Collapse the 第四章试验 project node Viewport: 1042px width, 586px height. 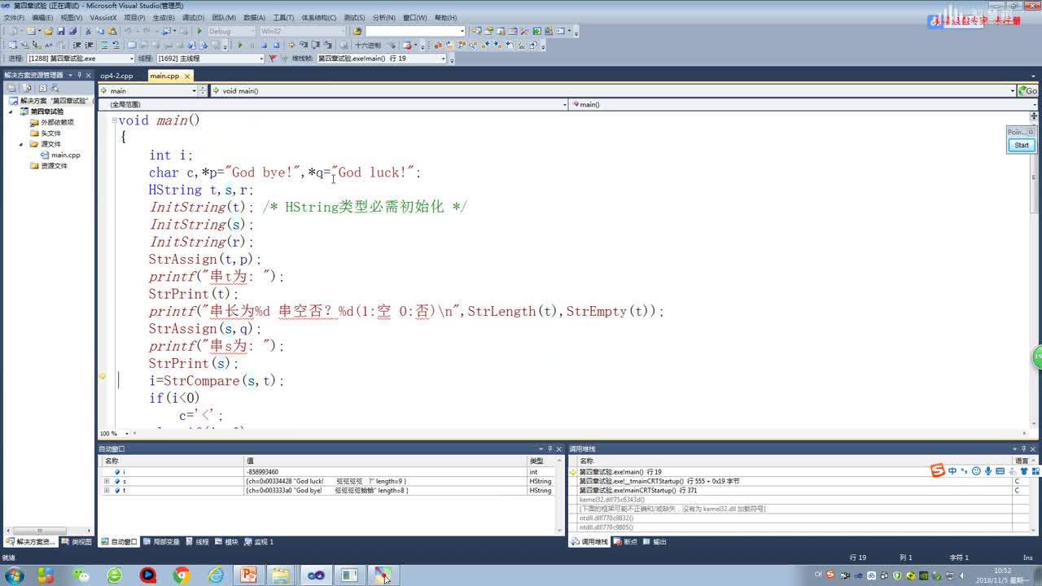[11, 112]
